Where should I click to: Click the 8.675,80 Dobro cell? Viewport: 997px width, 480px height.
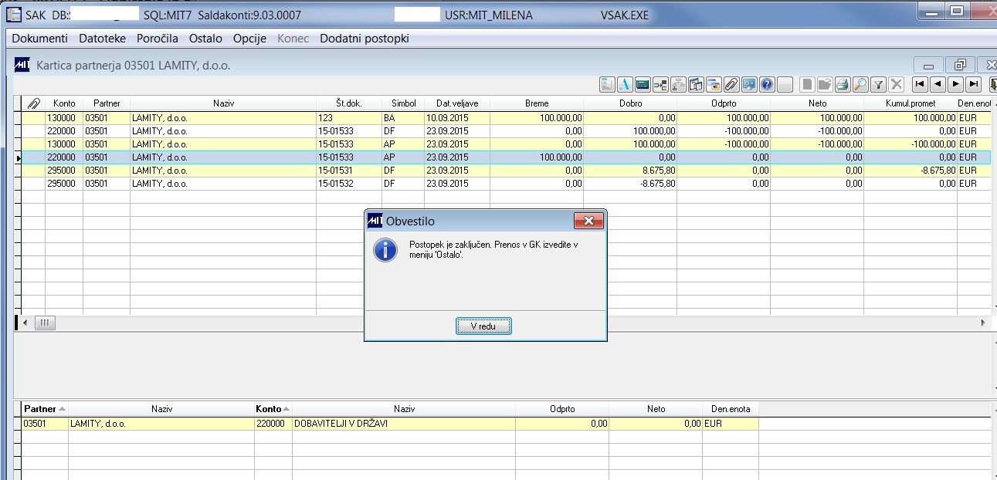click(630, 171)
